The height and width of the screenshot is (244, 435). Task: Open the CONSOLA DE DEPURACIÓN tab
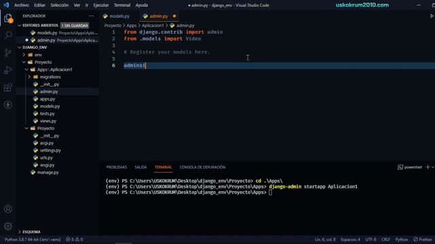203,167
